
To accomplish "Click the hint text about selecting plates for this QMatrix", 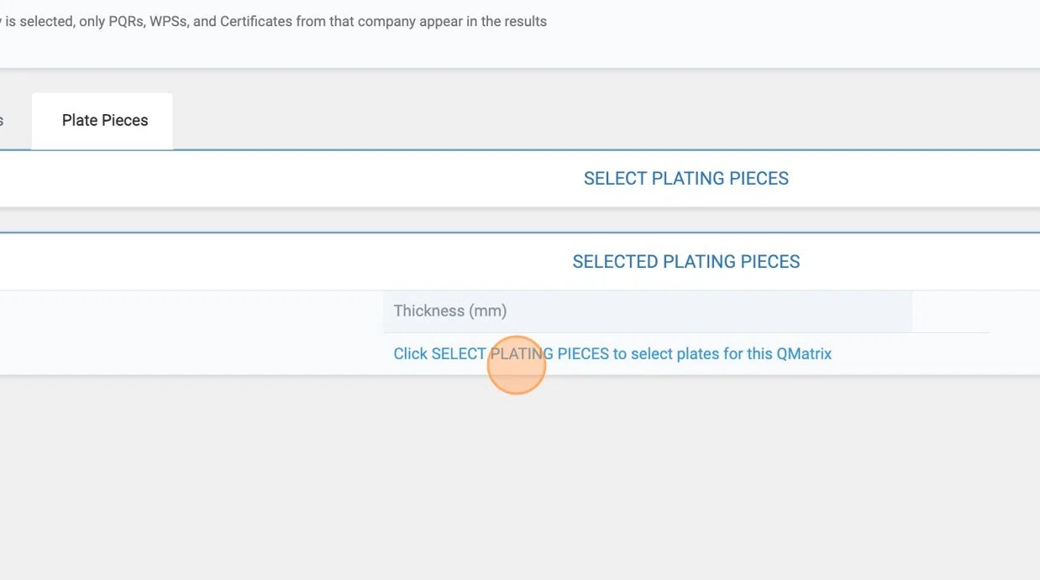I will pos(612,354).
